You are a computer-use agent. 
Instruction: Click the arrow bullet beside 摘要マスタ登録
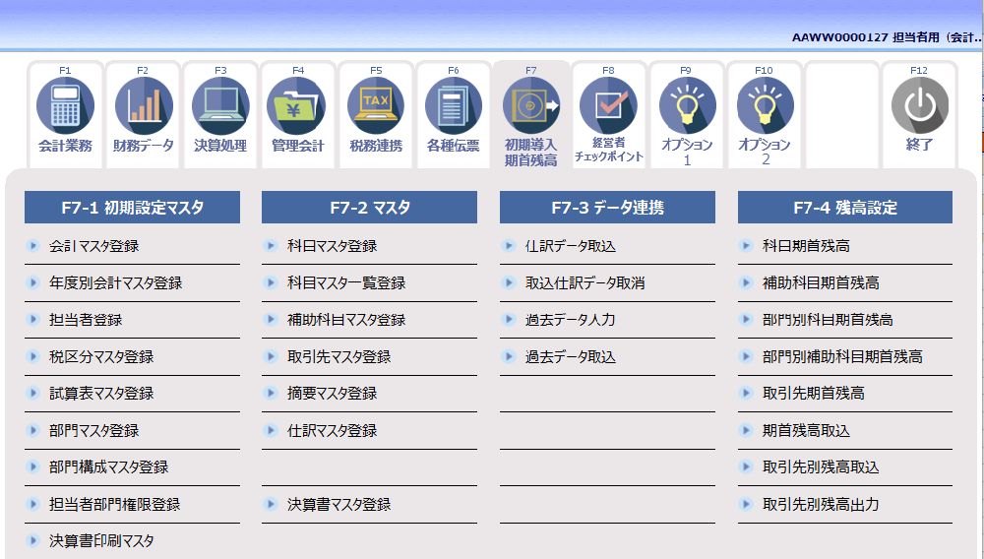(x=271, y=393)
